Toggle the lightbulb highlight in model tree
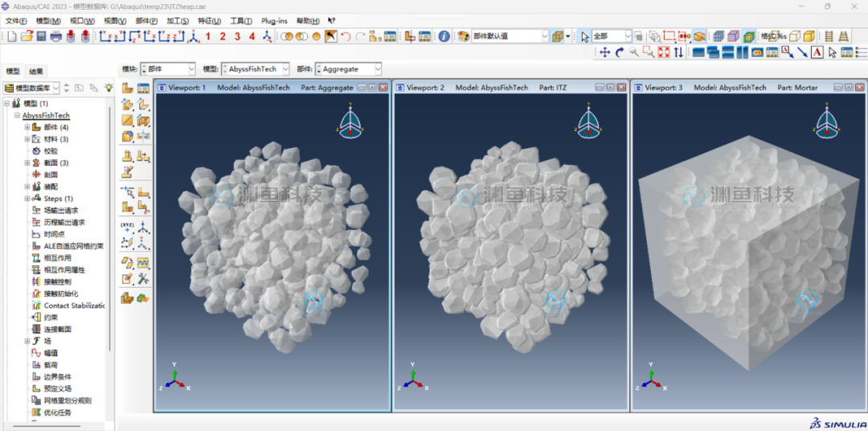 pyautogui.click(x=109, y=88)
